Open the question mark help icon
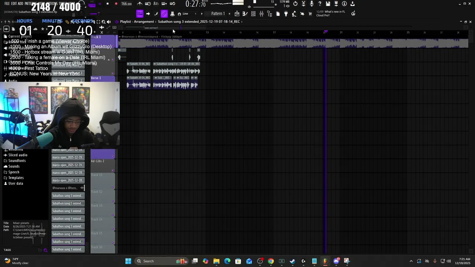 [x=320, y=4]
